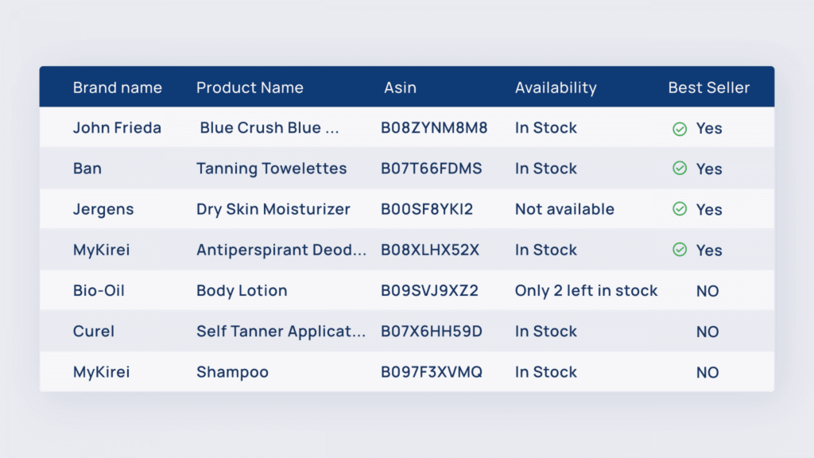The height and width of the screenshot is (458, 814).
Task: Open ASIN B097F3XVMQ
Action: point(432,372)
